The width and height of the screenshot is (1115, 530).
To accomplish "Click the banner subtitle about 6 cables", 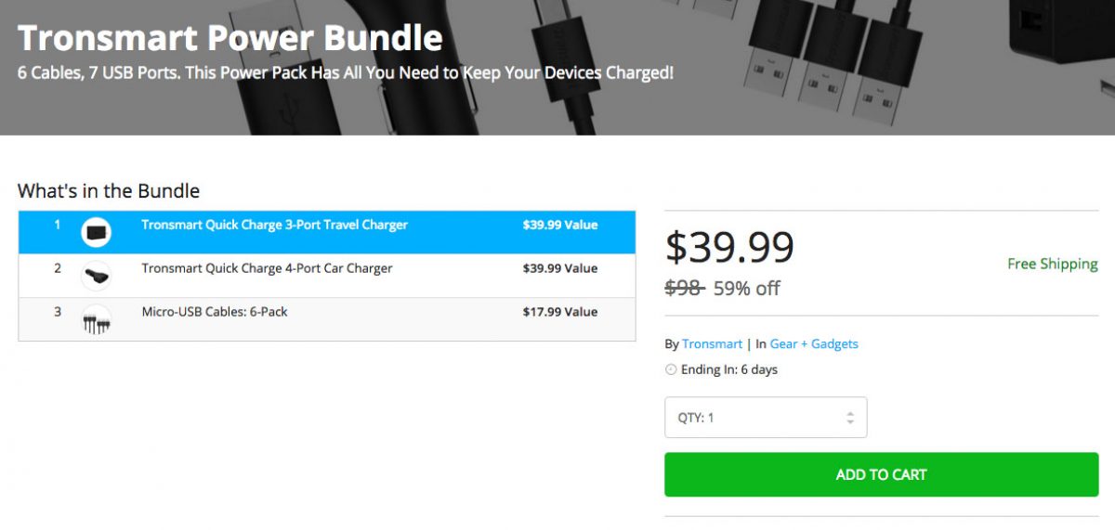I will tap(345, 72).
